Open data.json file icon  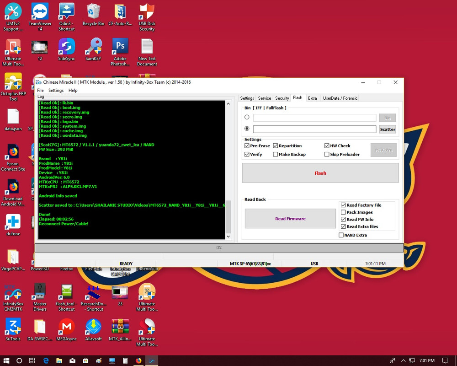13,120
